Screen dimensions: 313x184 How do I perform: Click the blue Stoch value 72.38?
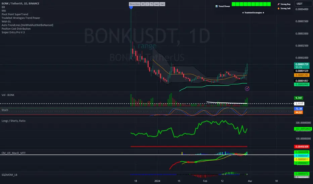click(x=299, y=109)
